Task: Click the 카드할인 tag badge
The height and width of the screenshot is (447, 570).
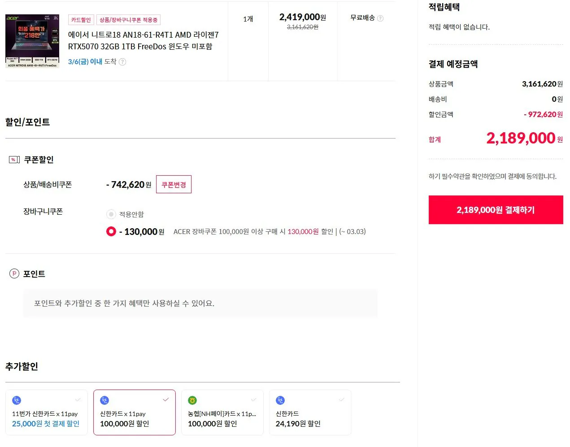Action: 81,20
